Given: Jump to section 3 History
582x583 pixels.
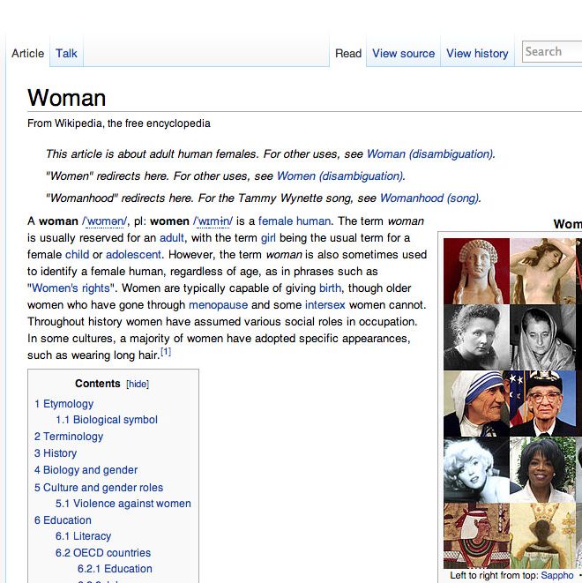Looking at the screenshot, I should click(56, 453).
